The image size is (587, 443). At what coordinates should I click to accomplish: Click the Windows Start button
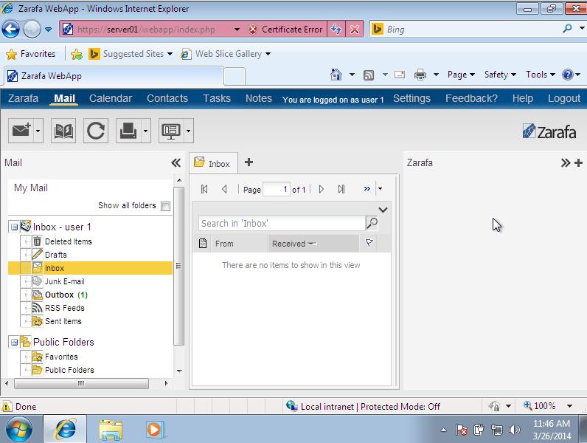[19, 430]
